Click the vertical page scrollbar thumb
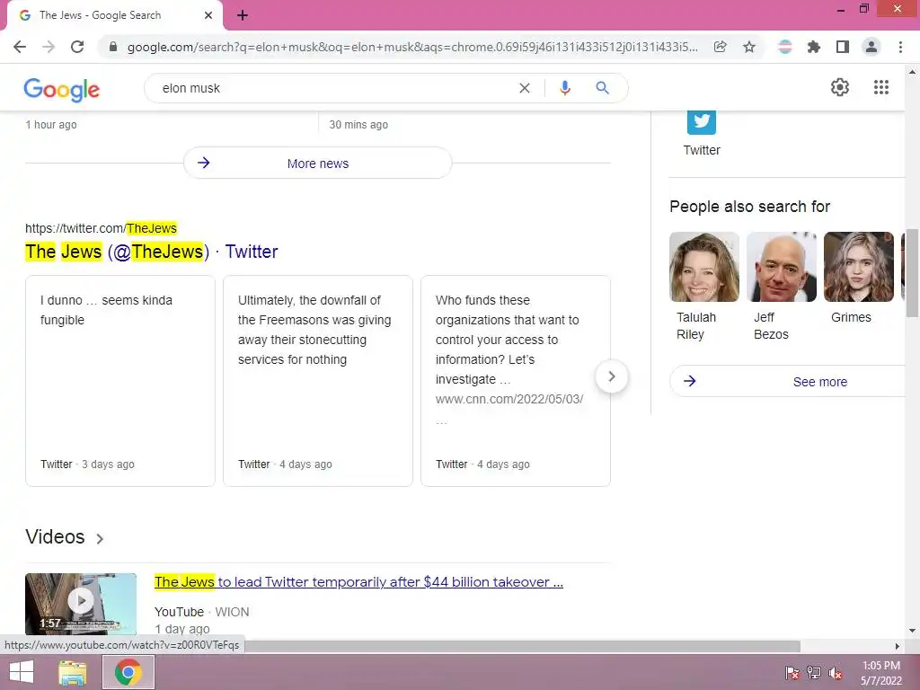 point(912,273)
